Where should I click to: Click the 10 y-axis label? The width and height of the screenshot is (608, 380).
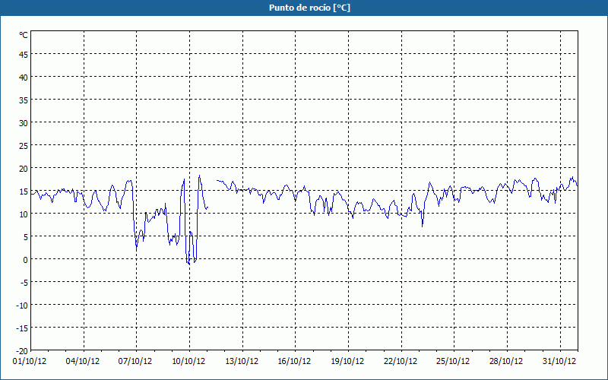point(24,215)
